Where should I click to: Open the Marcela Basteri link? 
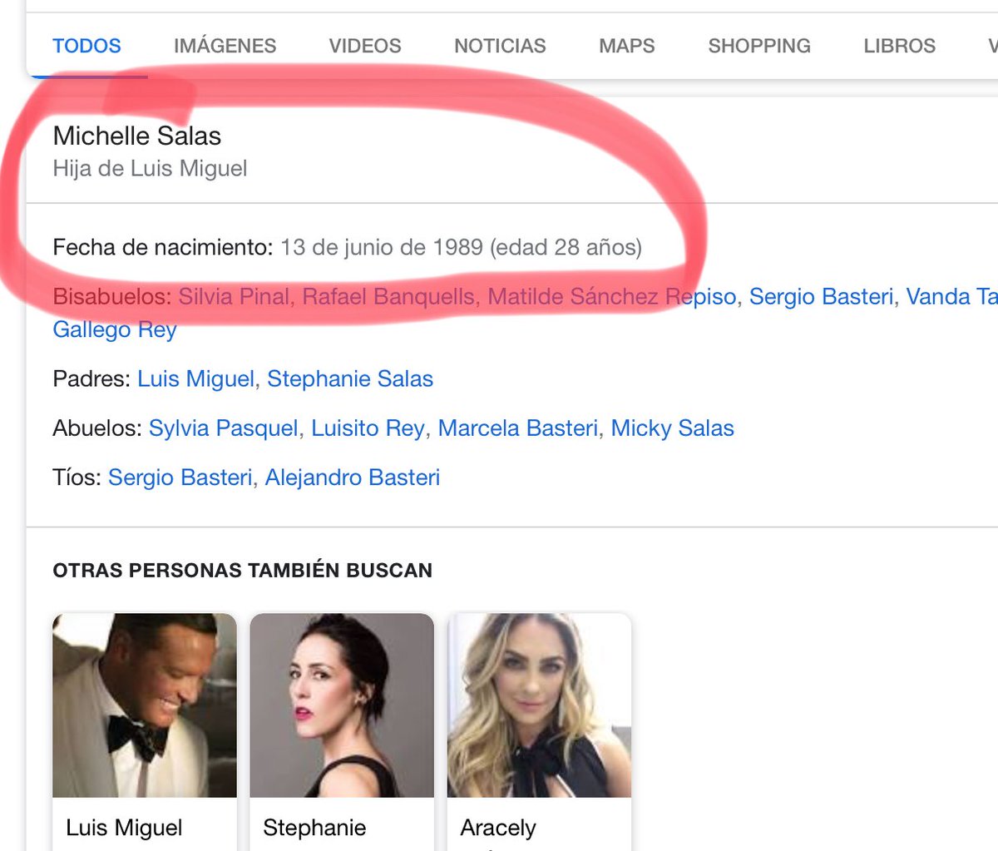coord(517,428)
